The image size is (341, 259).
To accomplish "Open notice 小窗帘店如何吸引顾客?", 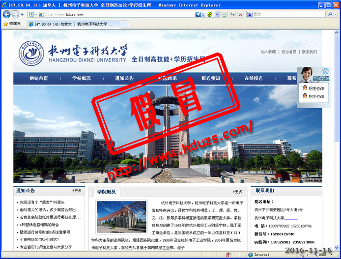I will click(40, 240).
